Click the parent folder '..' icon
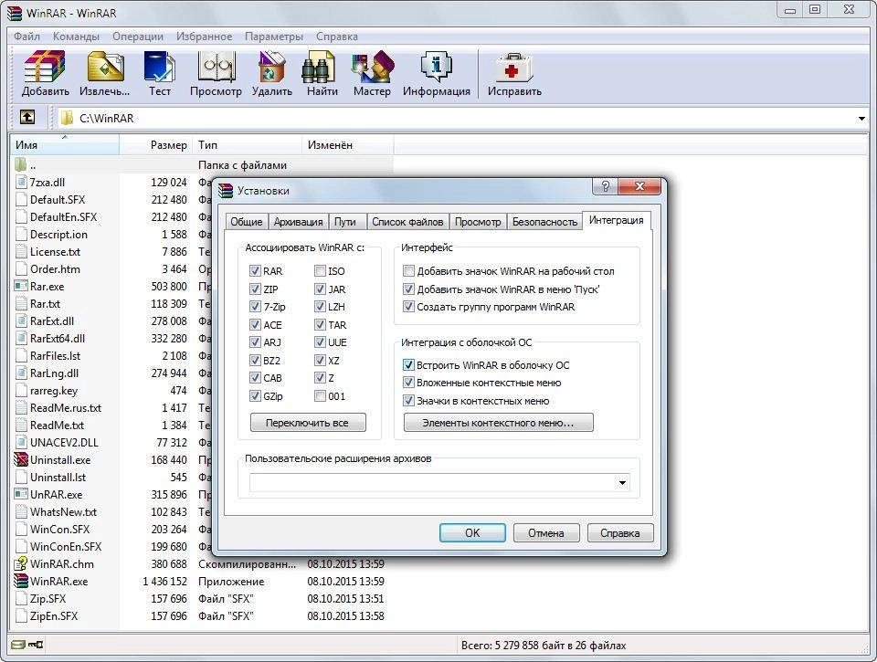Viewport: 877px width, 662px height. point(21,165)
